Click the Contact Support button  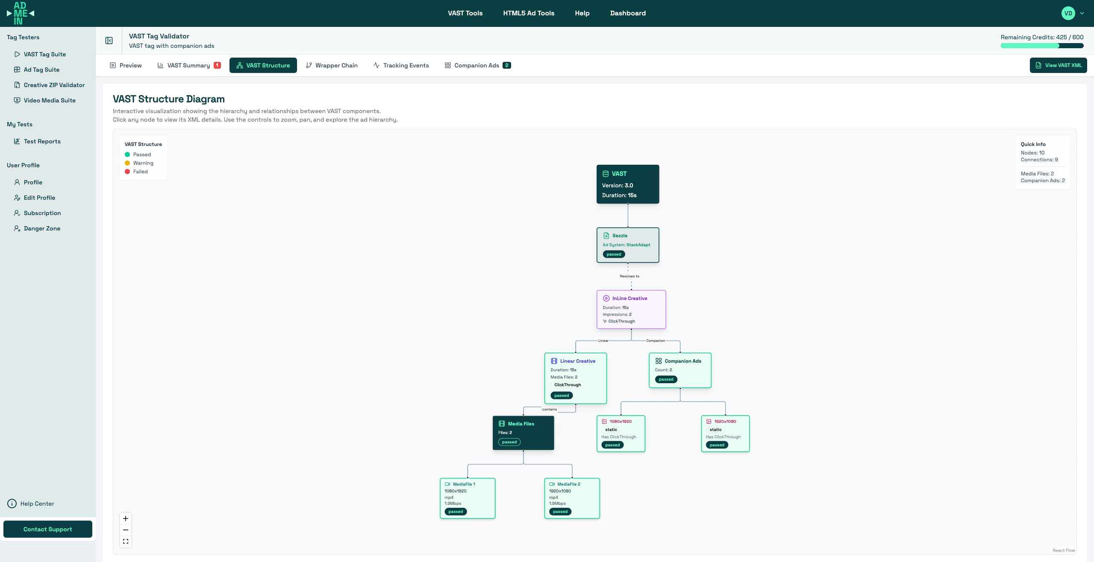click(47, 529)
